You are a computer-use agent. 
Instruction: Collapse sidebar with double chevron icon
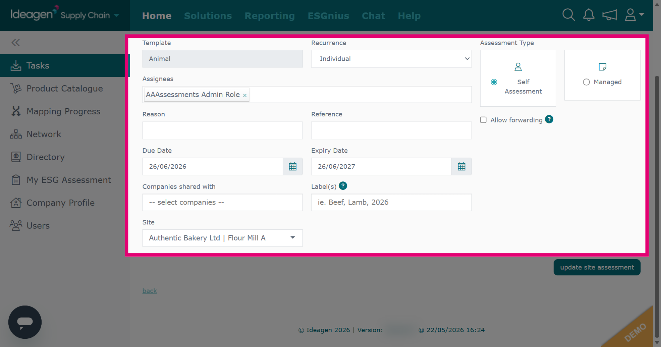(15, 42)
